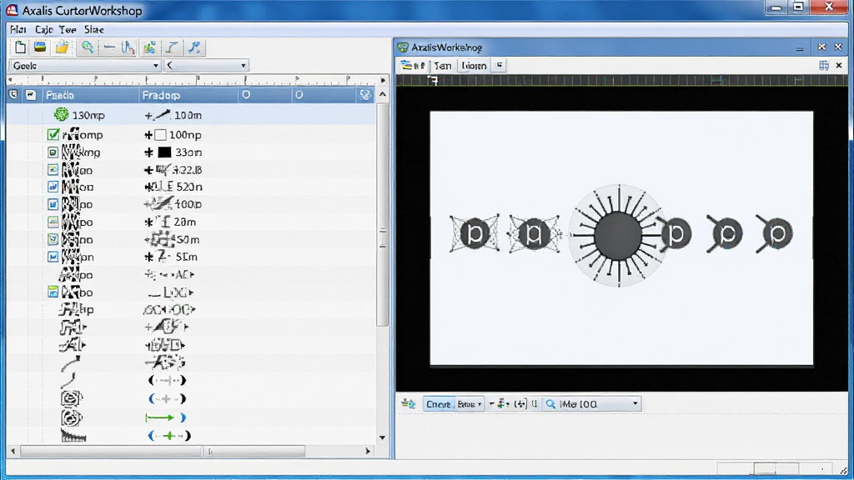
Task: Toggle the checkbox in the 5Em row
Action: pyautogui.click(x=53, y=257)
